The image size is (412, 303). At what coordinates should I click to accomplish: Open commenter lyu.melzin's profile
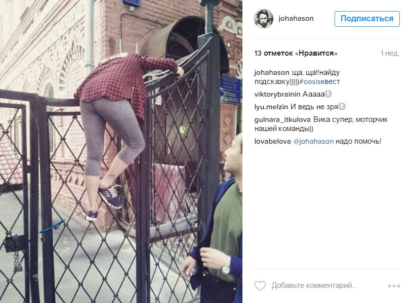click(x=271, y=107)
